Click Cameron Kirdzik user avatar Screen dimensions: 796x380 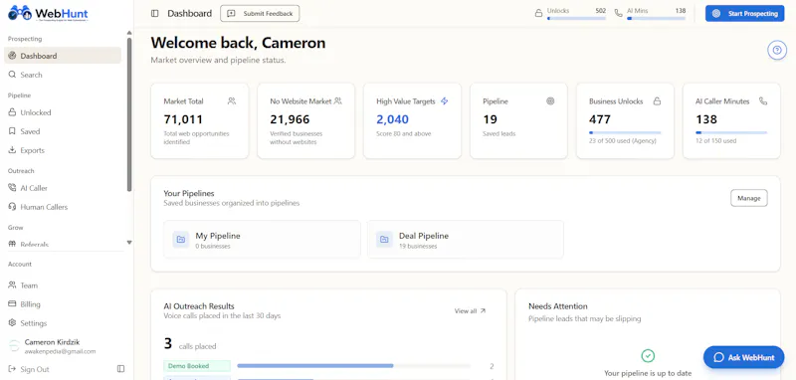[14, 346]
